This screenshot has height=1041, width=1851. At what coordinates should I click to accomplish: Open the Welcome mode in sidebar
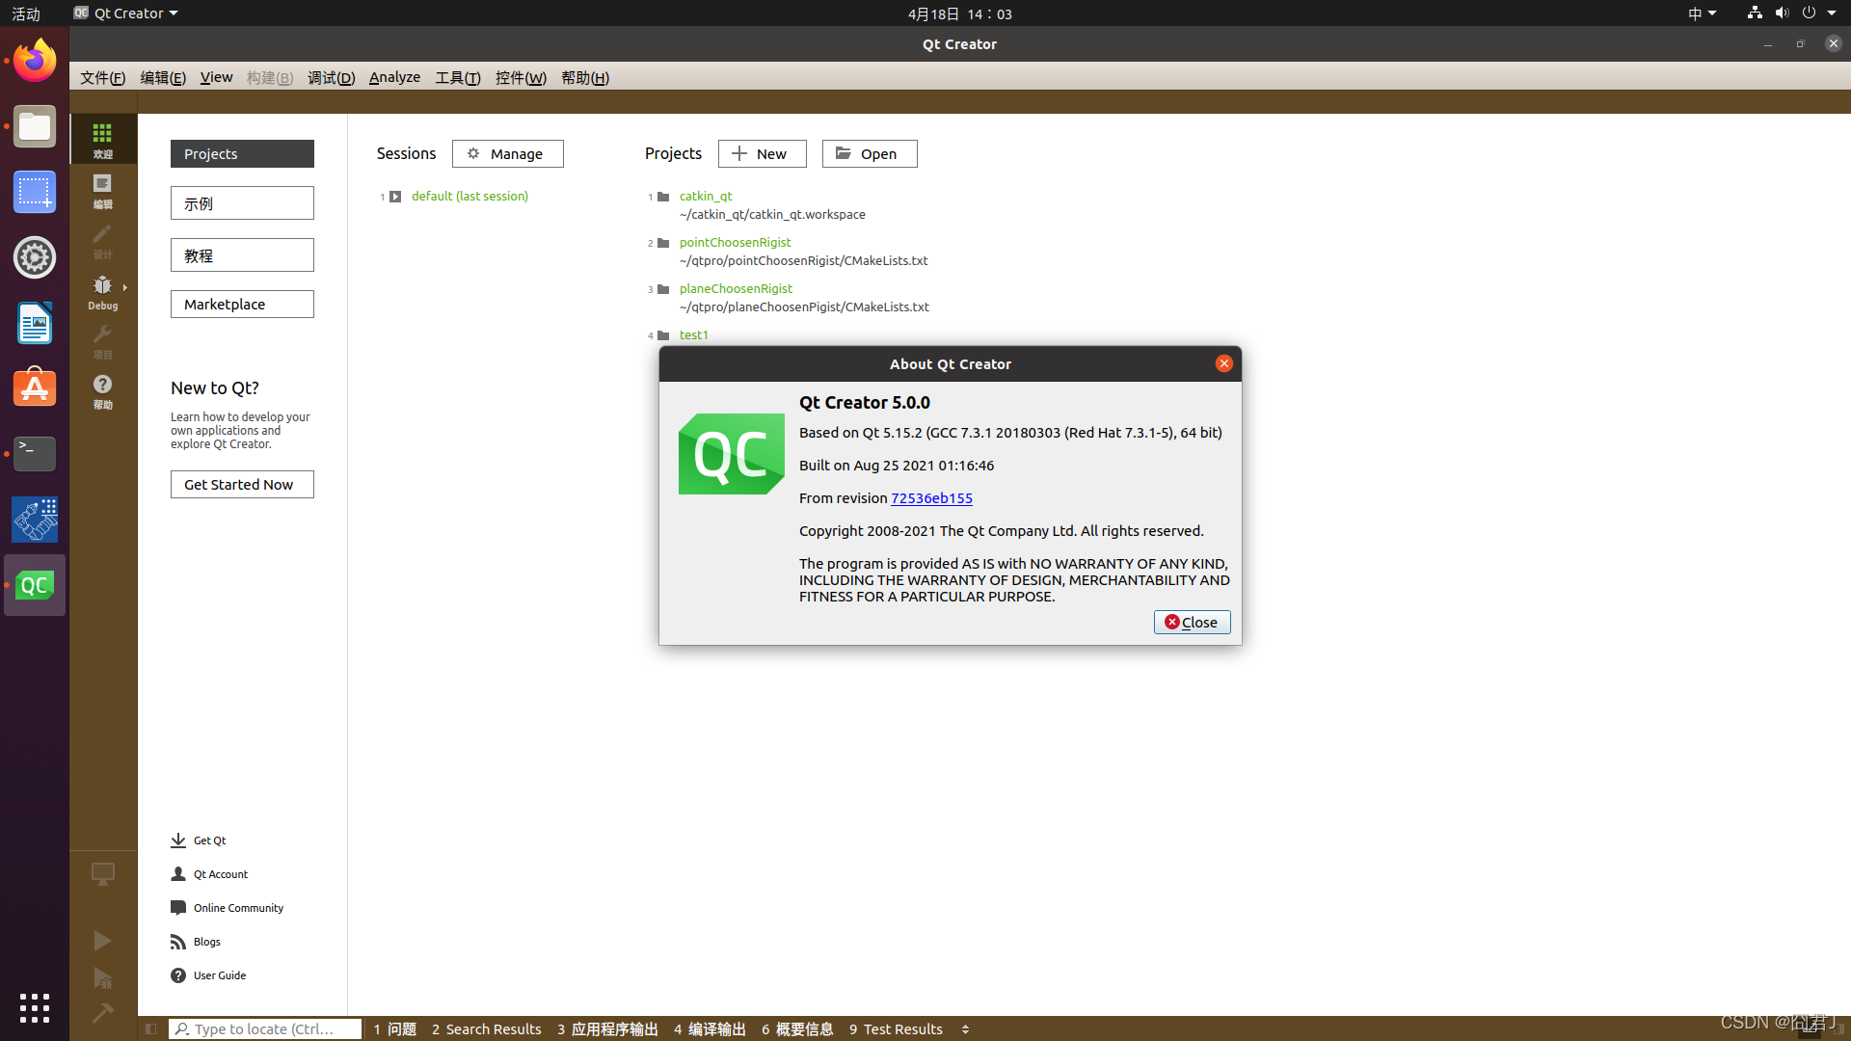(102, 139)
